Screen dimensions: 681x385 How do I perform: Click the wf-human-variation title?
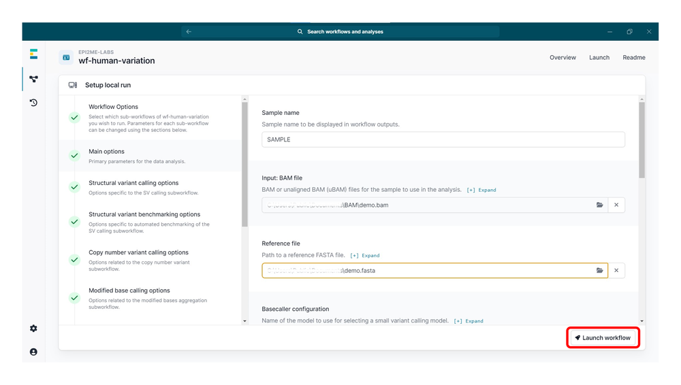click(x=116, y=61)
